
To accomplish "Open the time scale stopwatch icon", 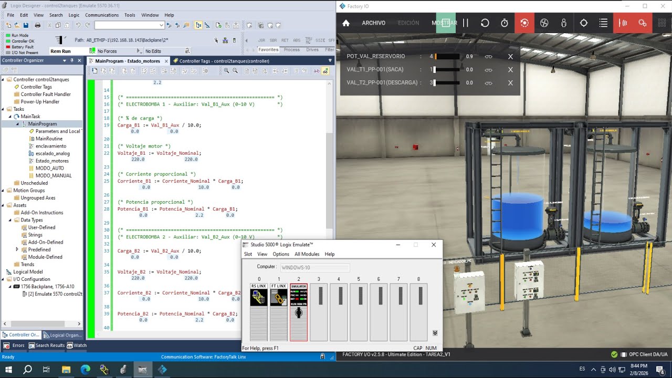I will click(505, 23).
